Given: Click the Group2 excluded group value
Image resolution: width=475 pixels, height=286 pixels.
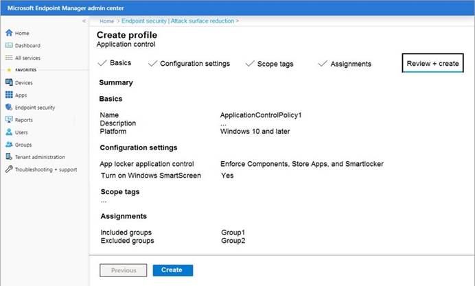Looking at the screenshot, I should (x=233, y=241).
